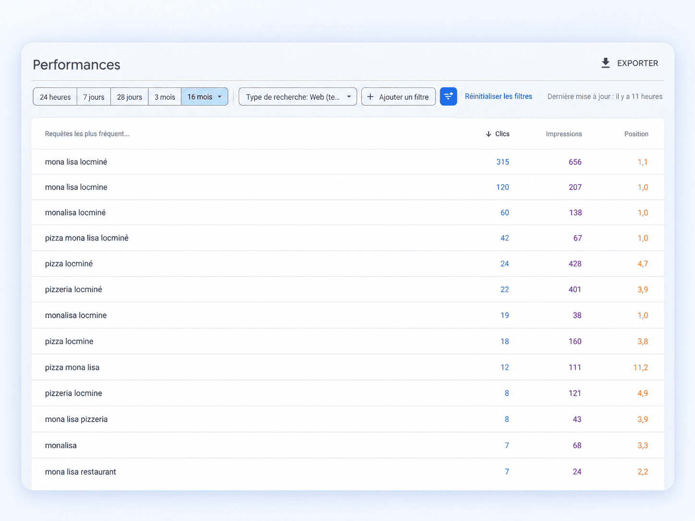
Task: Click the 120 clicks value
Action: pyautogui.click(x=503, y=187)
